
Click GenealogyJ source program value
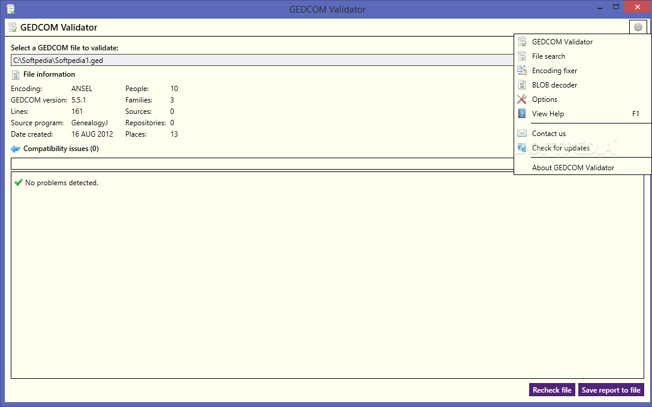[x=89, y=123]
